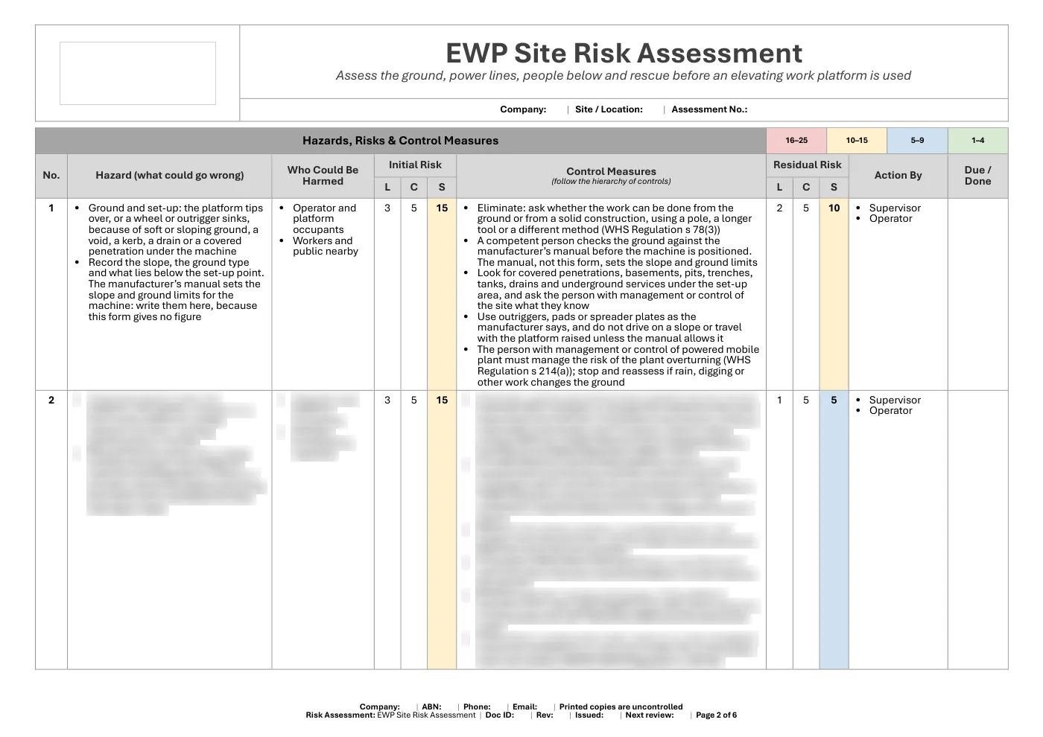1043x737 pixels.
Task: Click the "Control Measures" column header
Action: pos(611,171)
